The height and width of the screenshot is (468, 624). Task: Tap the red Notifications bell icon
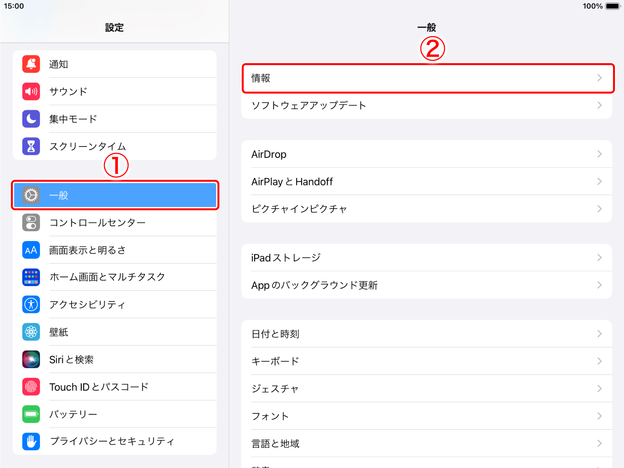[x=31, y=64]
